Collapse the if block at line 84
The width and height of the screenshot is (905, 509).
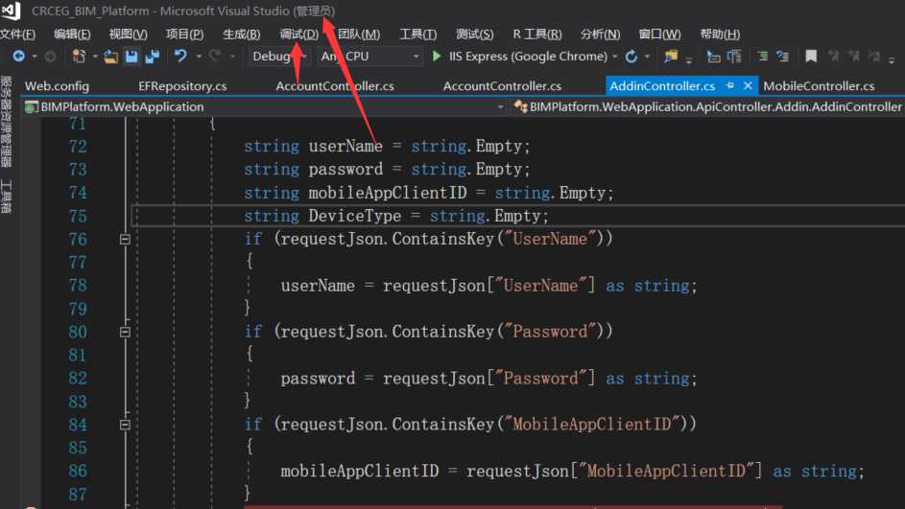[x=125, y=425]
